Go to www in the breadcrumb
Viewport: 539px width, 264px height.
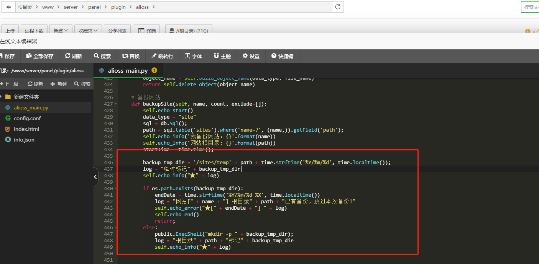(48, 7)
